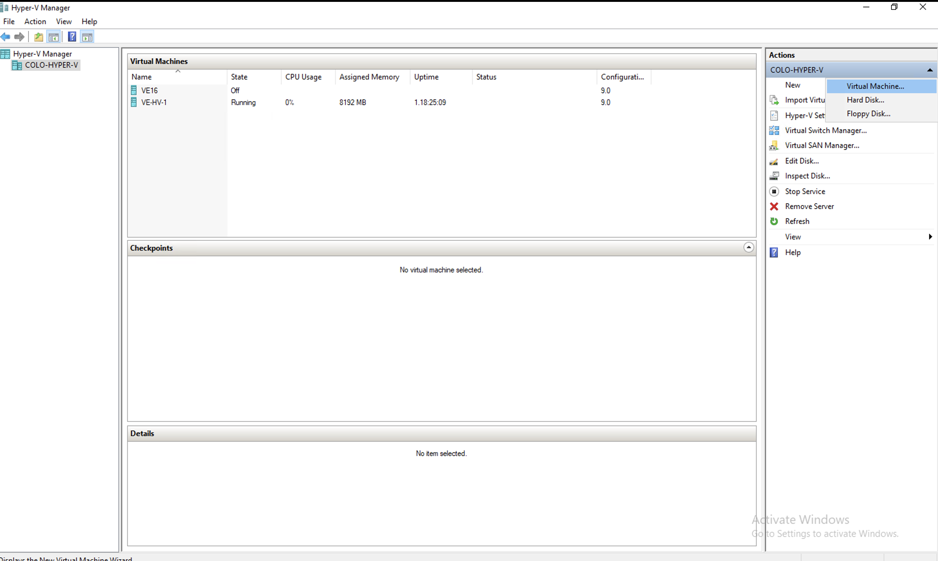Click Edit Disk... action
The width and height of the screenshot is (938, 561).
click(x=802, y=161)
